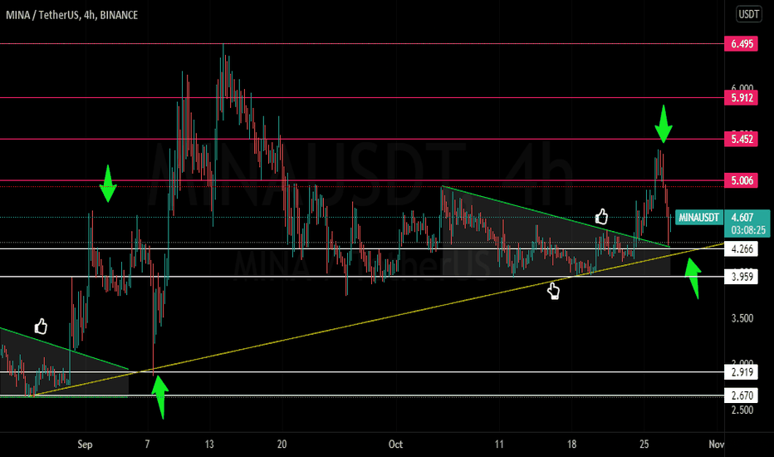Click the 18 date tick on time axis
This screenshot has width=774, height=457.
571,445
